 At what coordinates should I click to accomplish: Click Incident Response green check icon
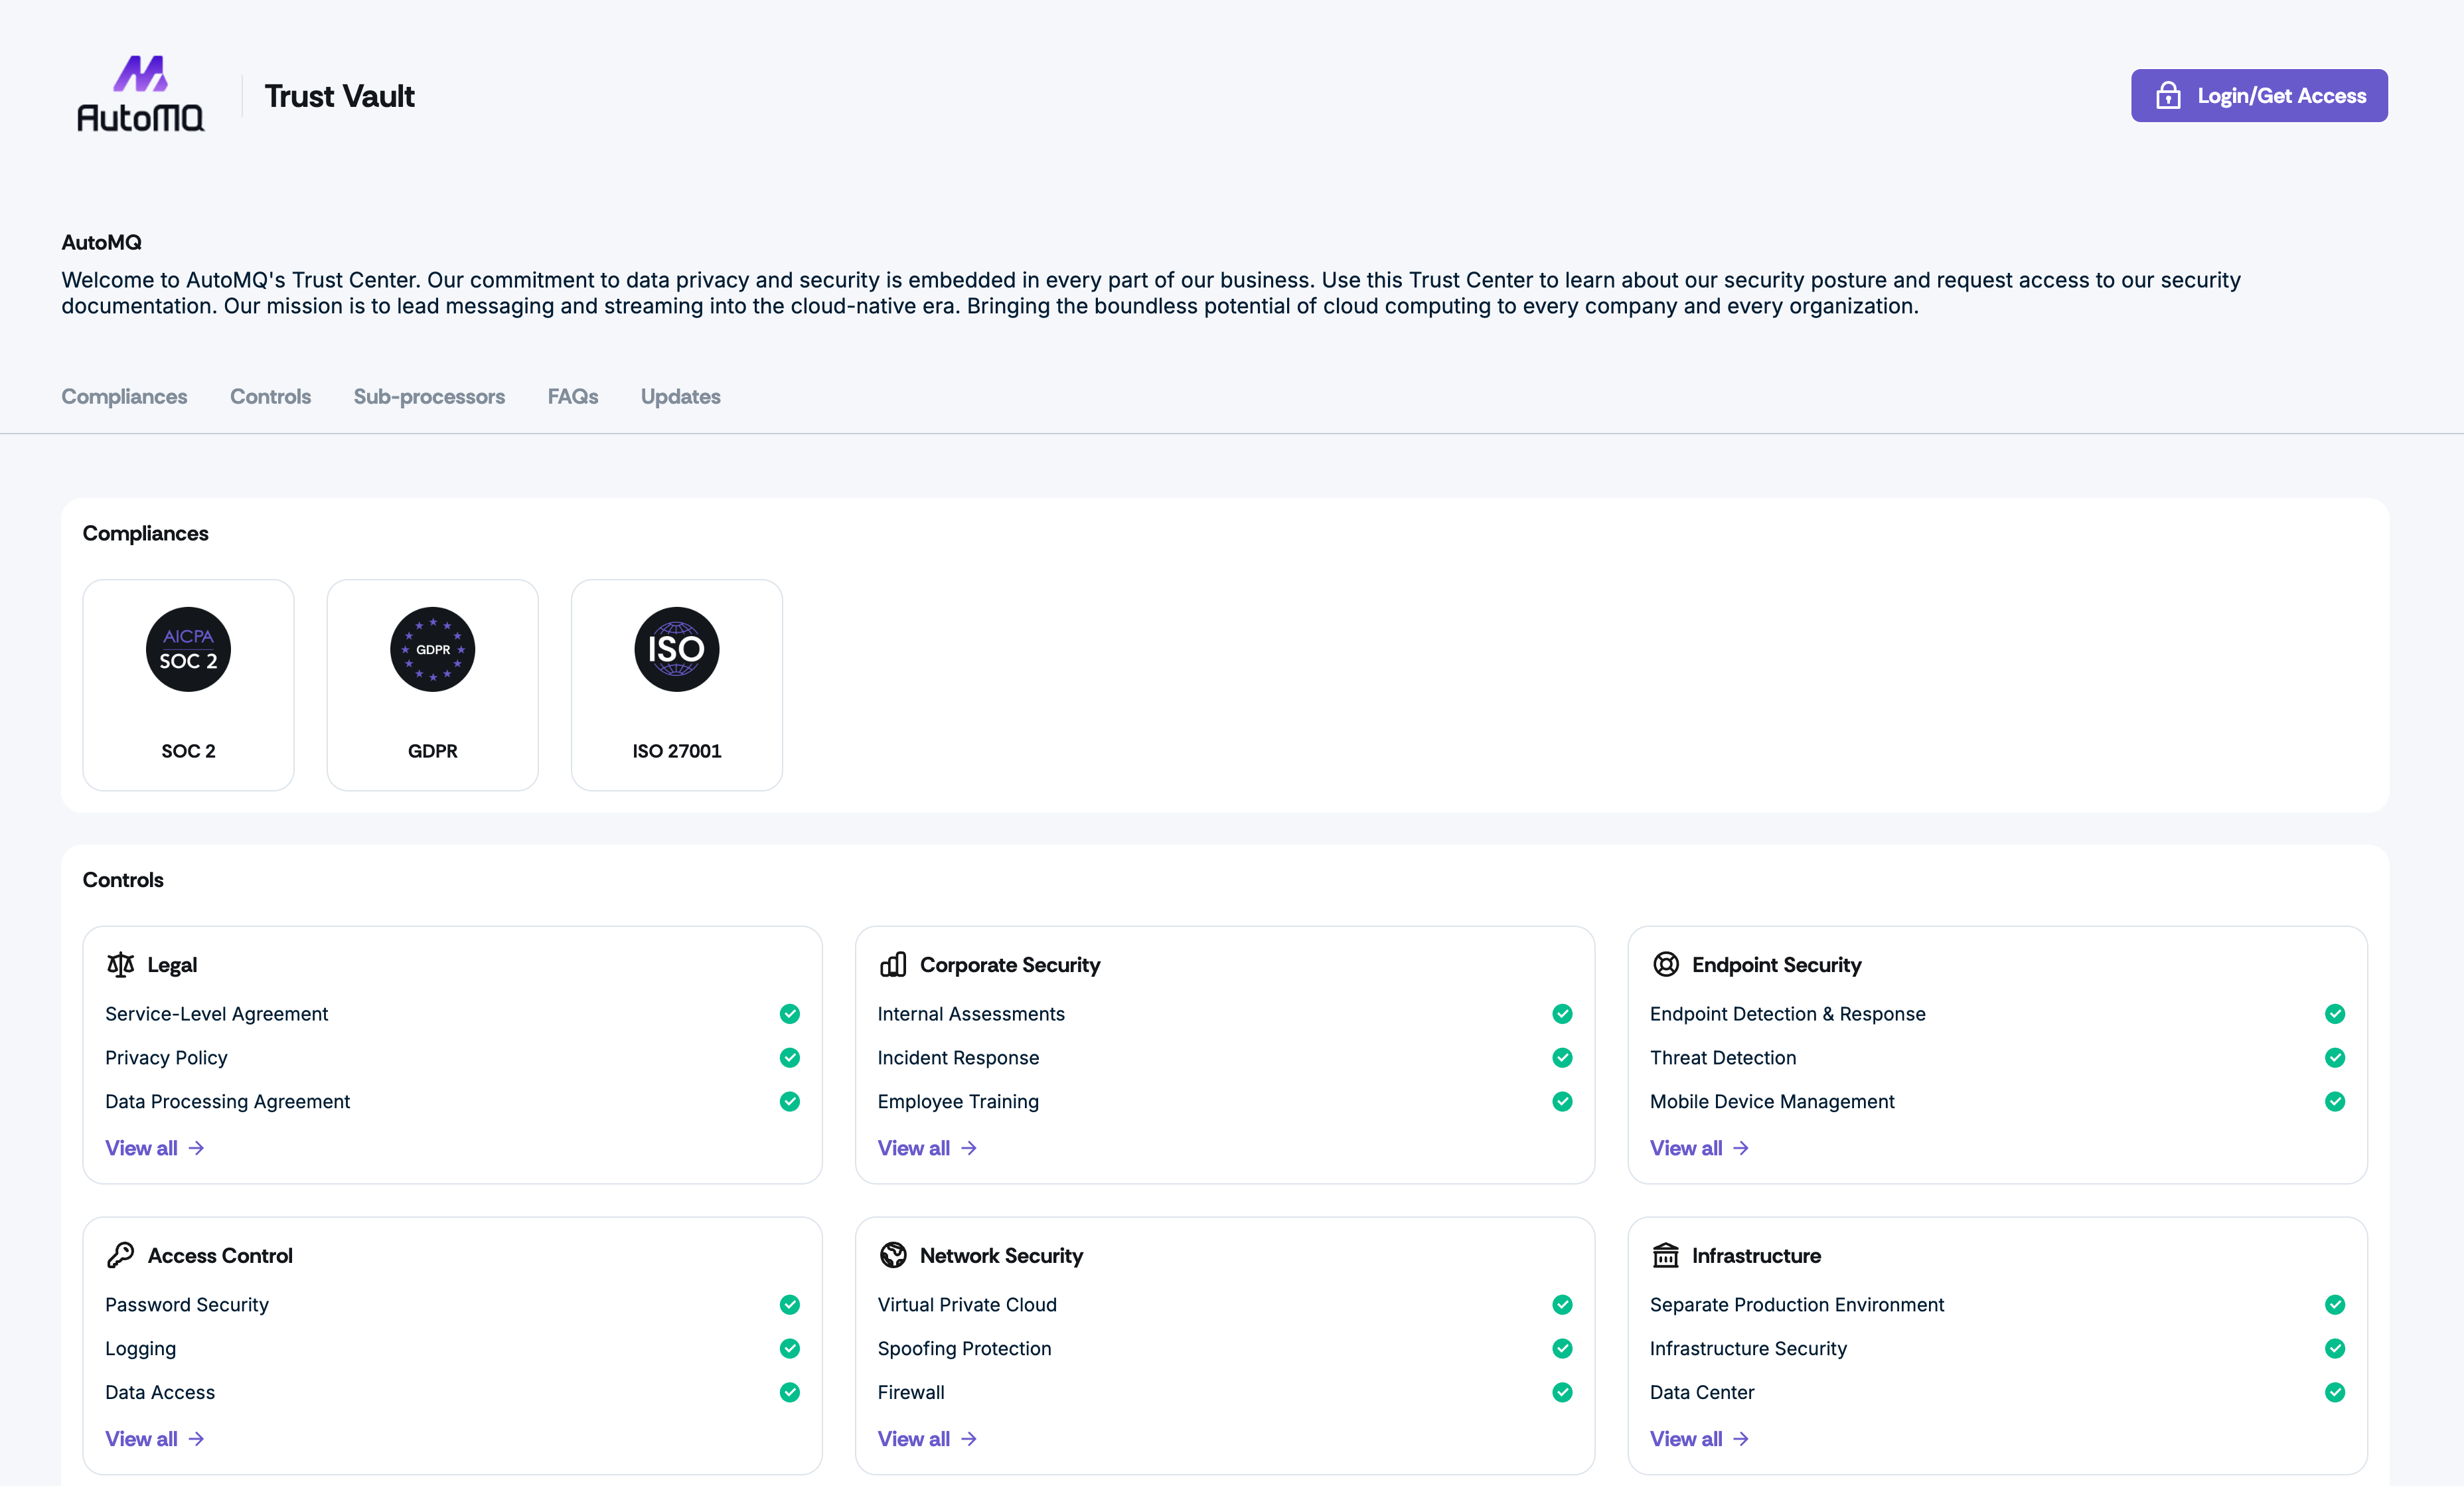click(1563, 1058)
